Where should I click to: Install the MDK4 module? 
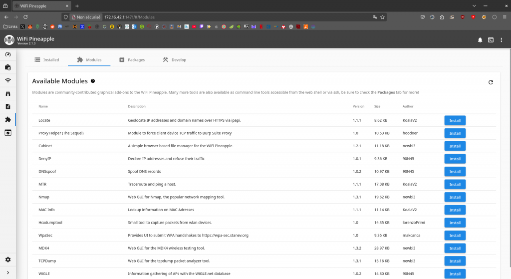(x=455, y=249)
